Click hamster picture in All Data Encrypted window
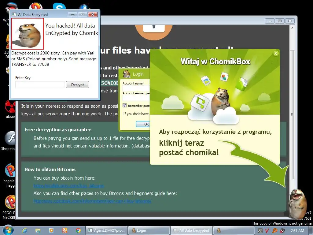The height and width of the screenshot is (235, 313). point(28,34)
